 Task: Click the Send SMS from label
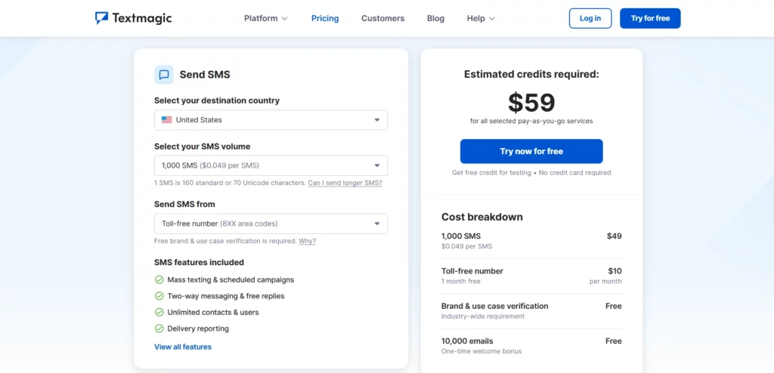pyautogui.click(x=184, y=205)
